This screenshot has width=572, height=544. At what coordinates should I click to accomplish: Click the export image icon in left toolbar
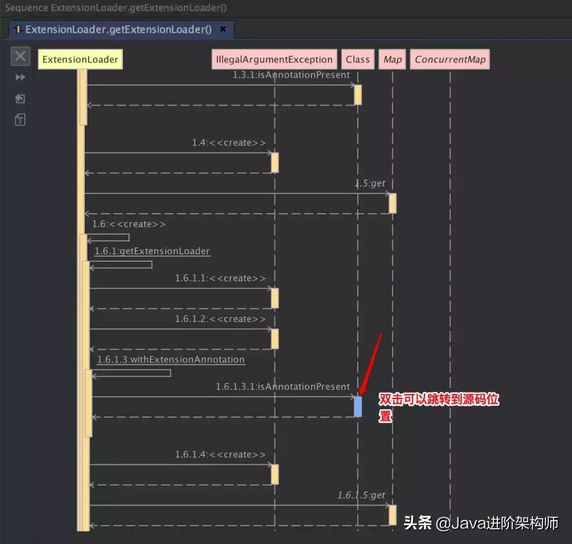[20, 99]
